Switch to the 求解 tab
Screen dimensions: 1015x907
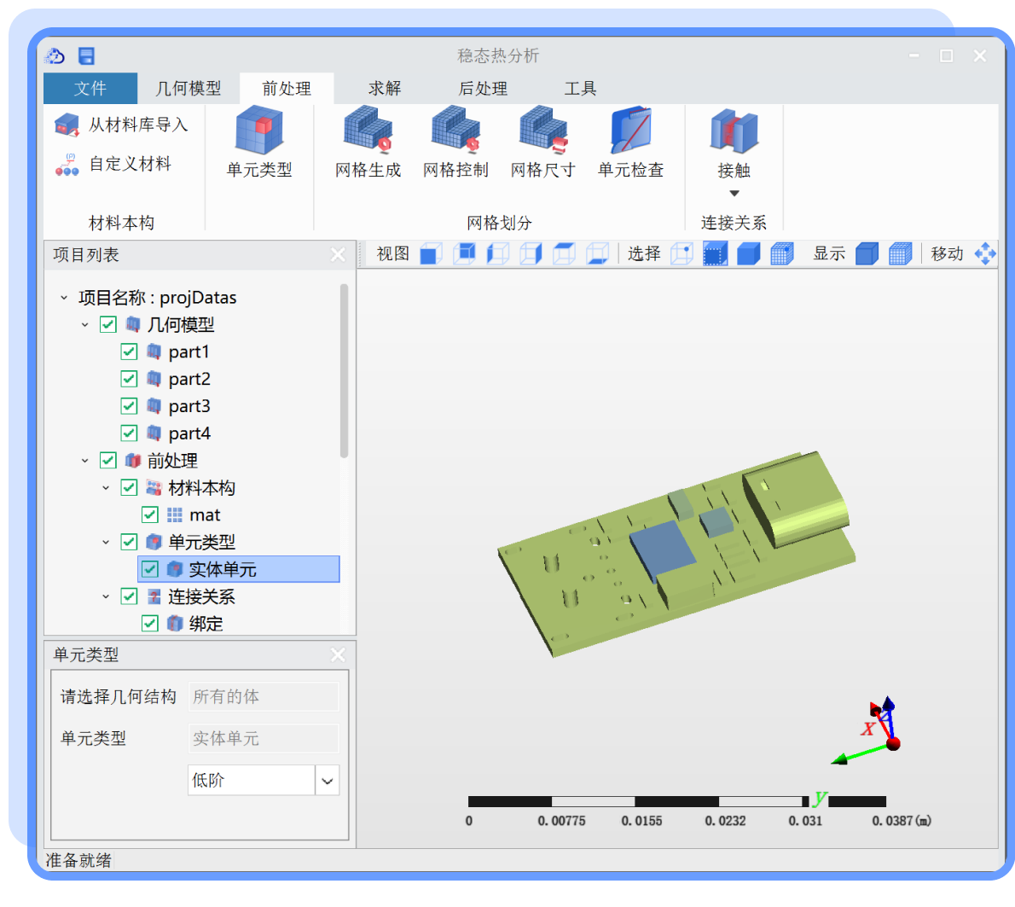(385, 88)
